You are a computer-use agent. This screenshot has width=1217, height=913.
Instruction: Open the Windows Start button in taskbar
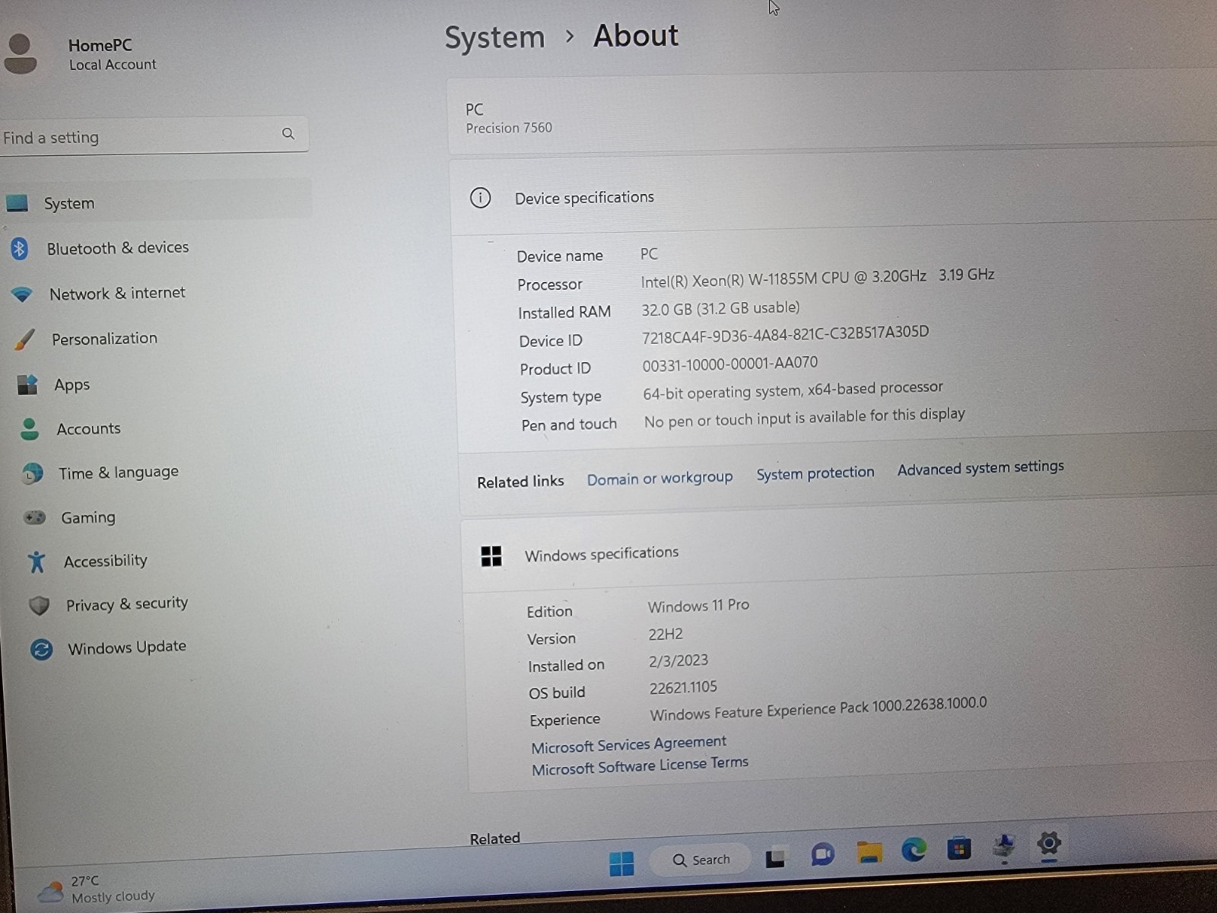(621, 863)
